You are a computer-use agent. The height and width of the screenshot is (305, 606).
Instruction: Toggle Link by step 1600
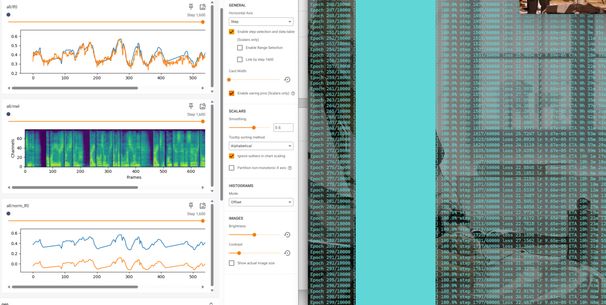coord(240,59)
